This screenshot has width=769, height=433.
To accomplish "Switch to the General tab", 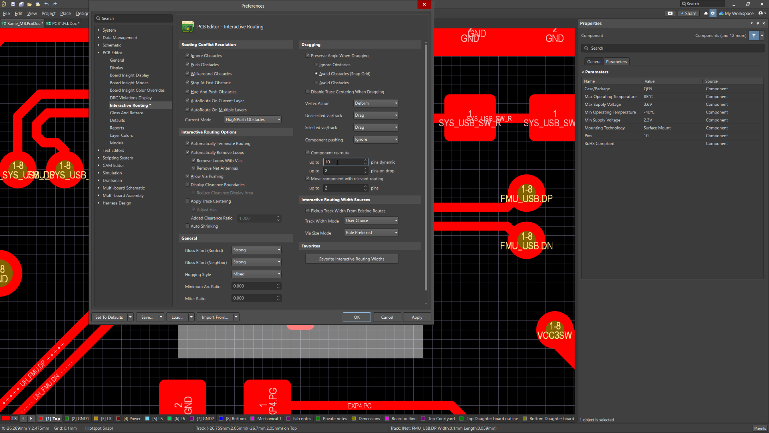I will [594, 62].
